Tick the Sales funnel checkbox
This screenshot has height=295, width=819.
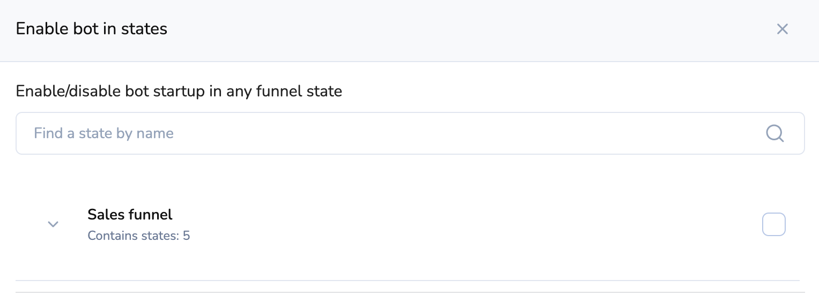pyautogui.click(x=773, y=224)
